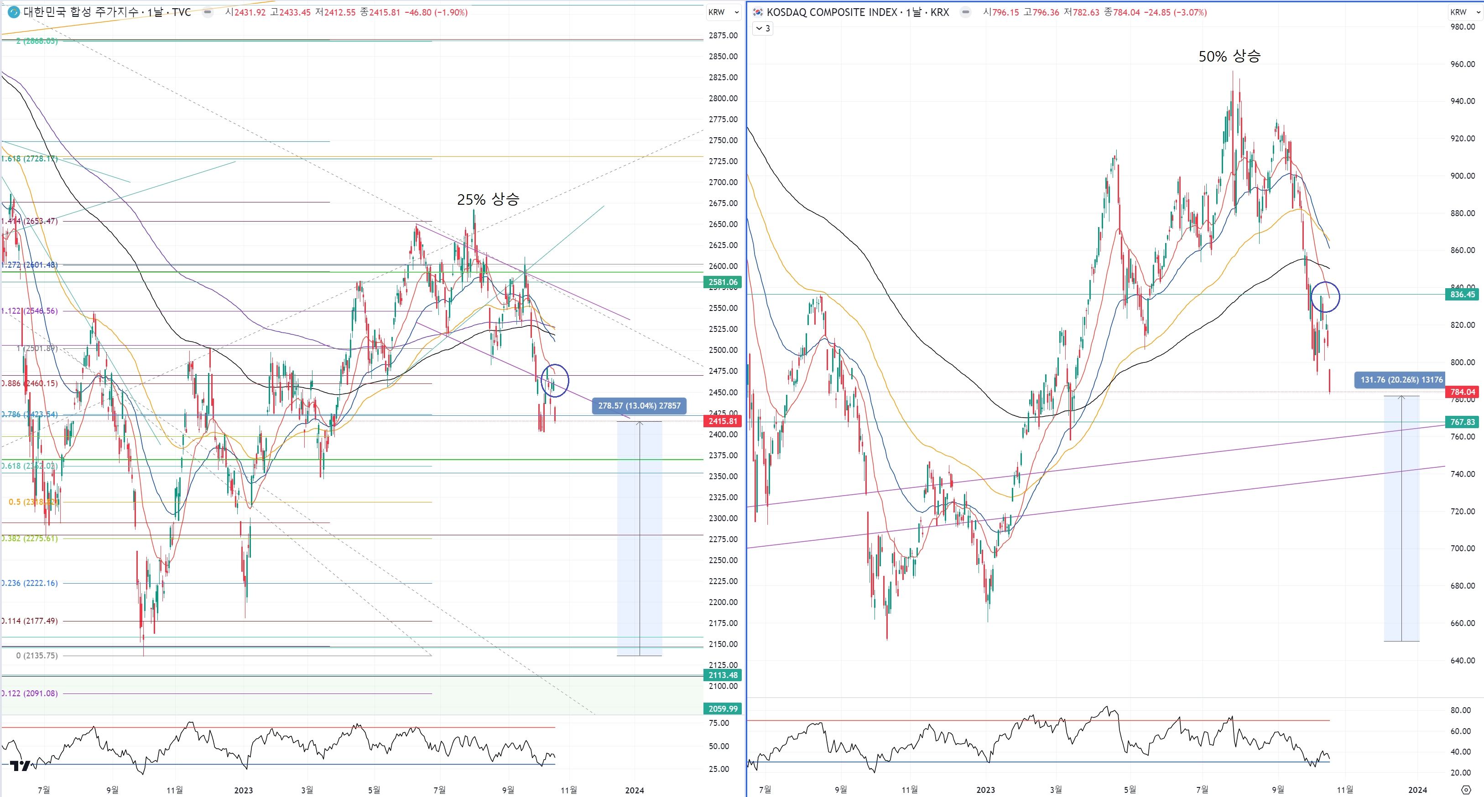Toggle market status pill beside TVC title
The image size is (1484, 797).
(208, 12)
